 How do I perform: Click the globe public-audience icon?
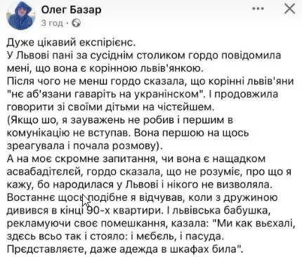(76, 23)
